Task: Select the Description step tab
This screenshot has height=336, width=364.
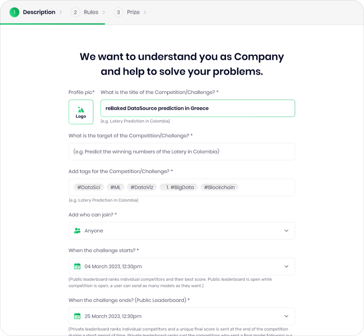Action: tap(39, 12)
